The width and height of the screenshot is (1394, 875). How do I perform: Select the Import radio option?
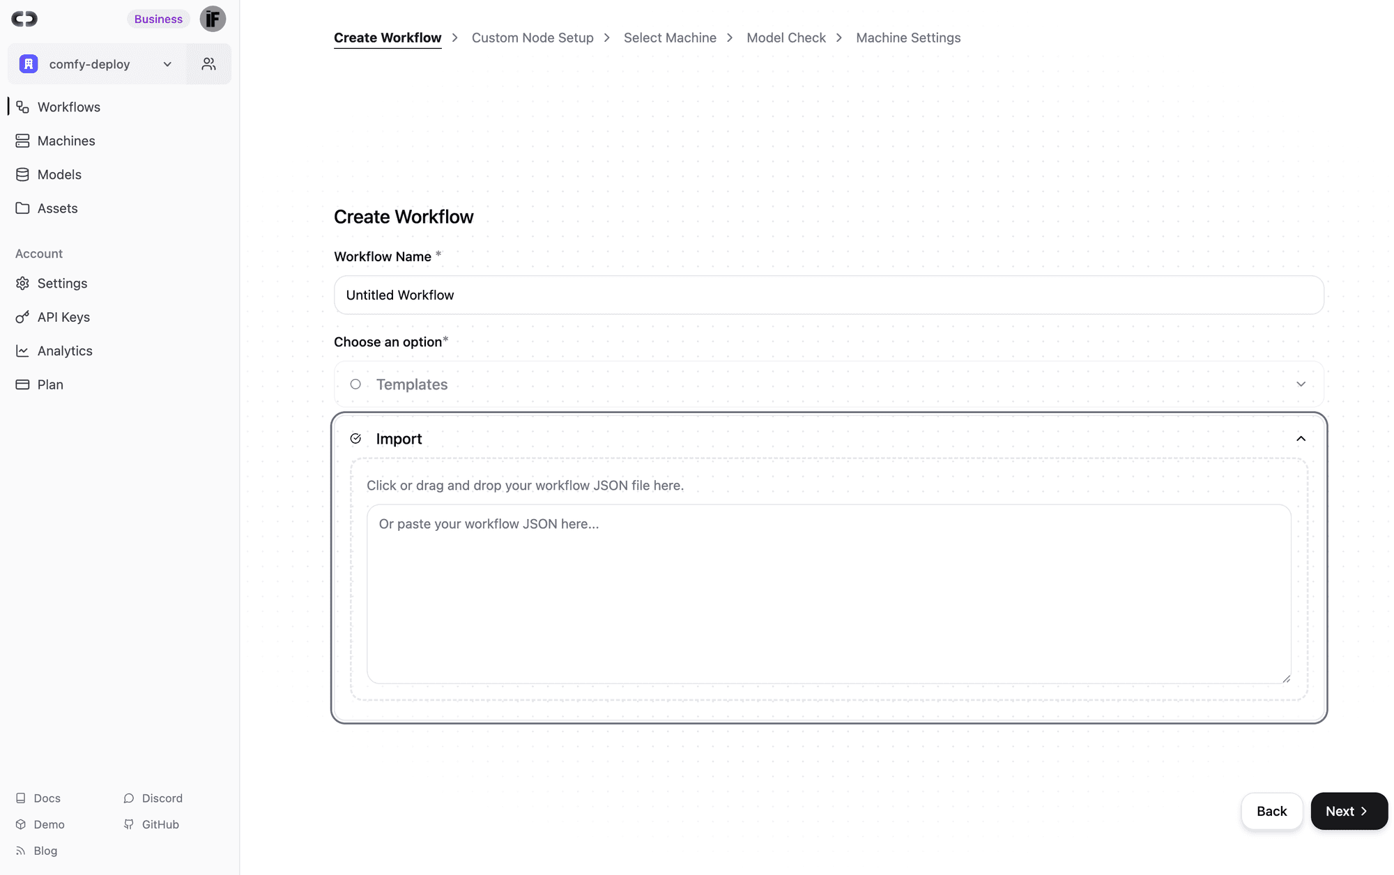(x=355, y=439)
